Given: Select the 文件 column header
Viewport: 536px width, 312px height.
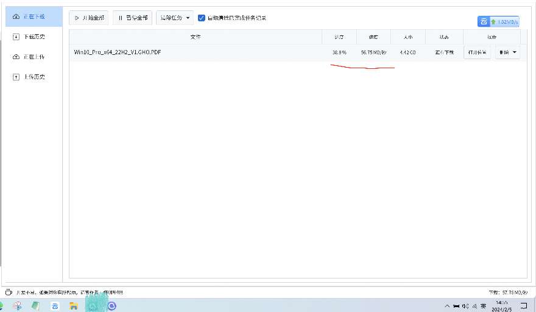Looking at the screenshot, I should tap(196, 37).
